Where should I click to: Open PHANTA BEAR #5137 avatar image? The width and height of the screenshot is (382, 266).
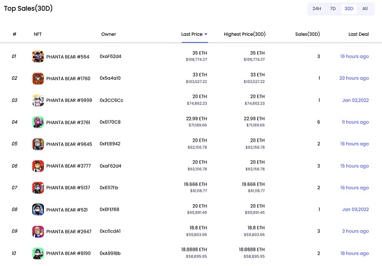point(38,188)
